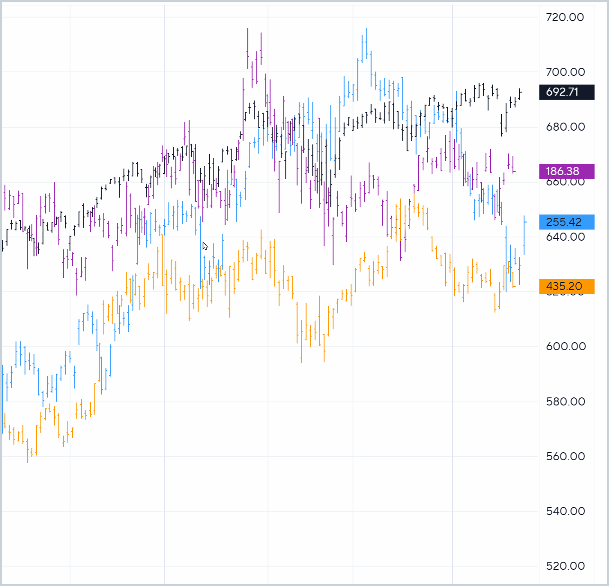
Task: Click the 600.00 price axis label
Action: point(565,346)
